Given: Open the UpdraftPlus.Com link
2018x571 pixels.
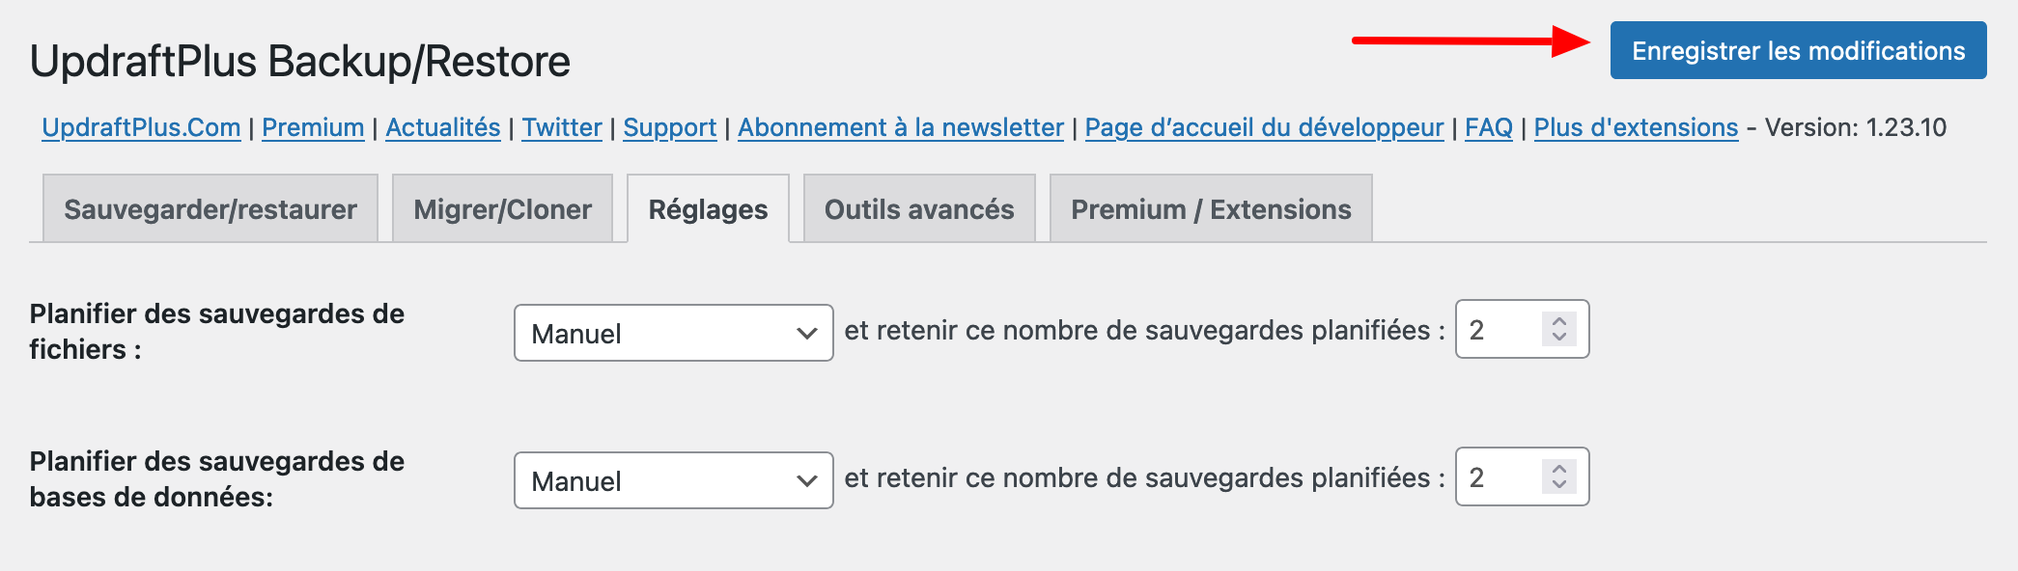Looking at the screenshot, I should coord(142,127).
